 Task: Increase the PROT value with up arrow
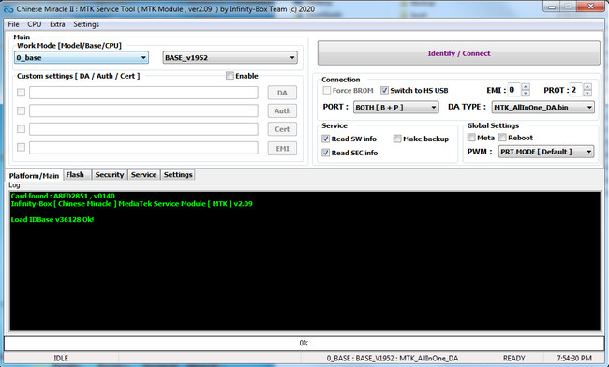pos(587,86)
